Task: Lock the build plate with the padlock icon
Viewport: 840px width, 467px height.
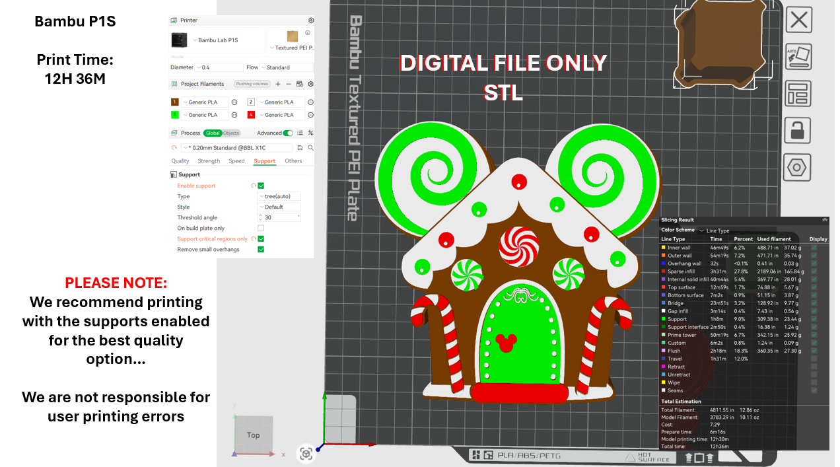Action: (x=798, y=129)
